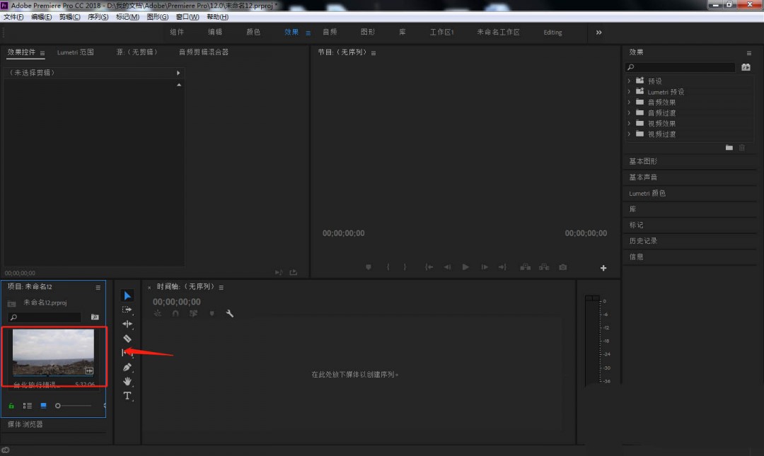Image resolution: width=764 pixels, height=456 pixels.
Task: Toggle project read-only lock icon
Action: point(11,406)
